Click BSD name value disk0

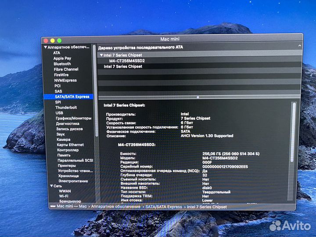[x=207, y=188]
